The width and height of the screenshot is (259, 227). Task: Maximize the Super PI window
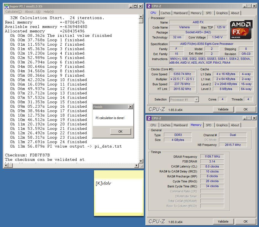(135, 6)
